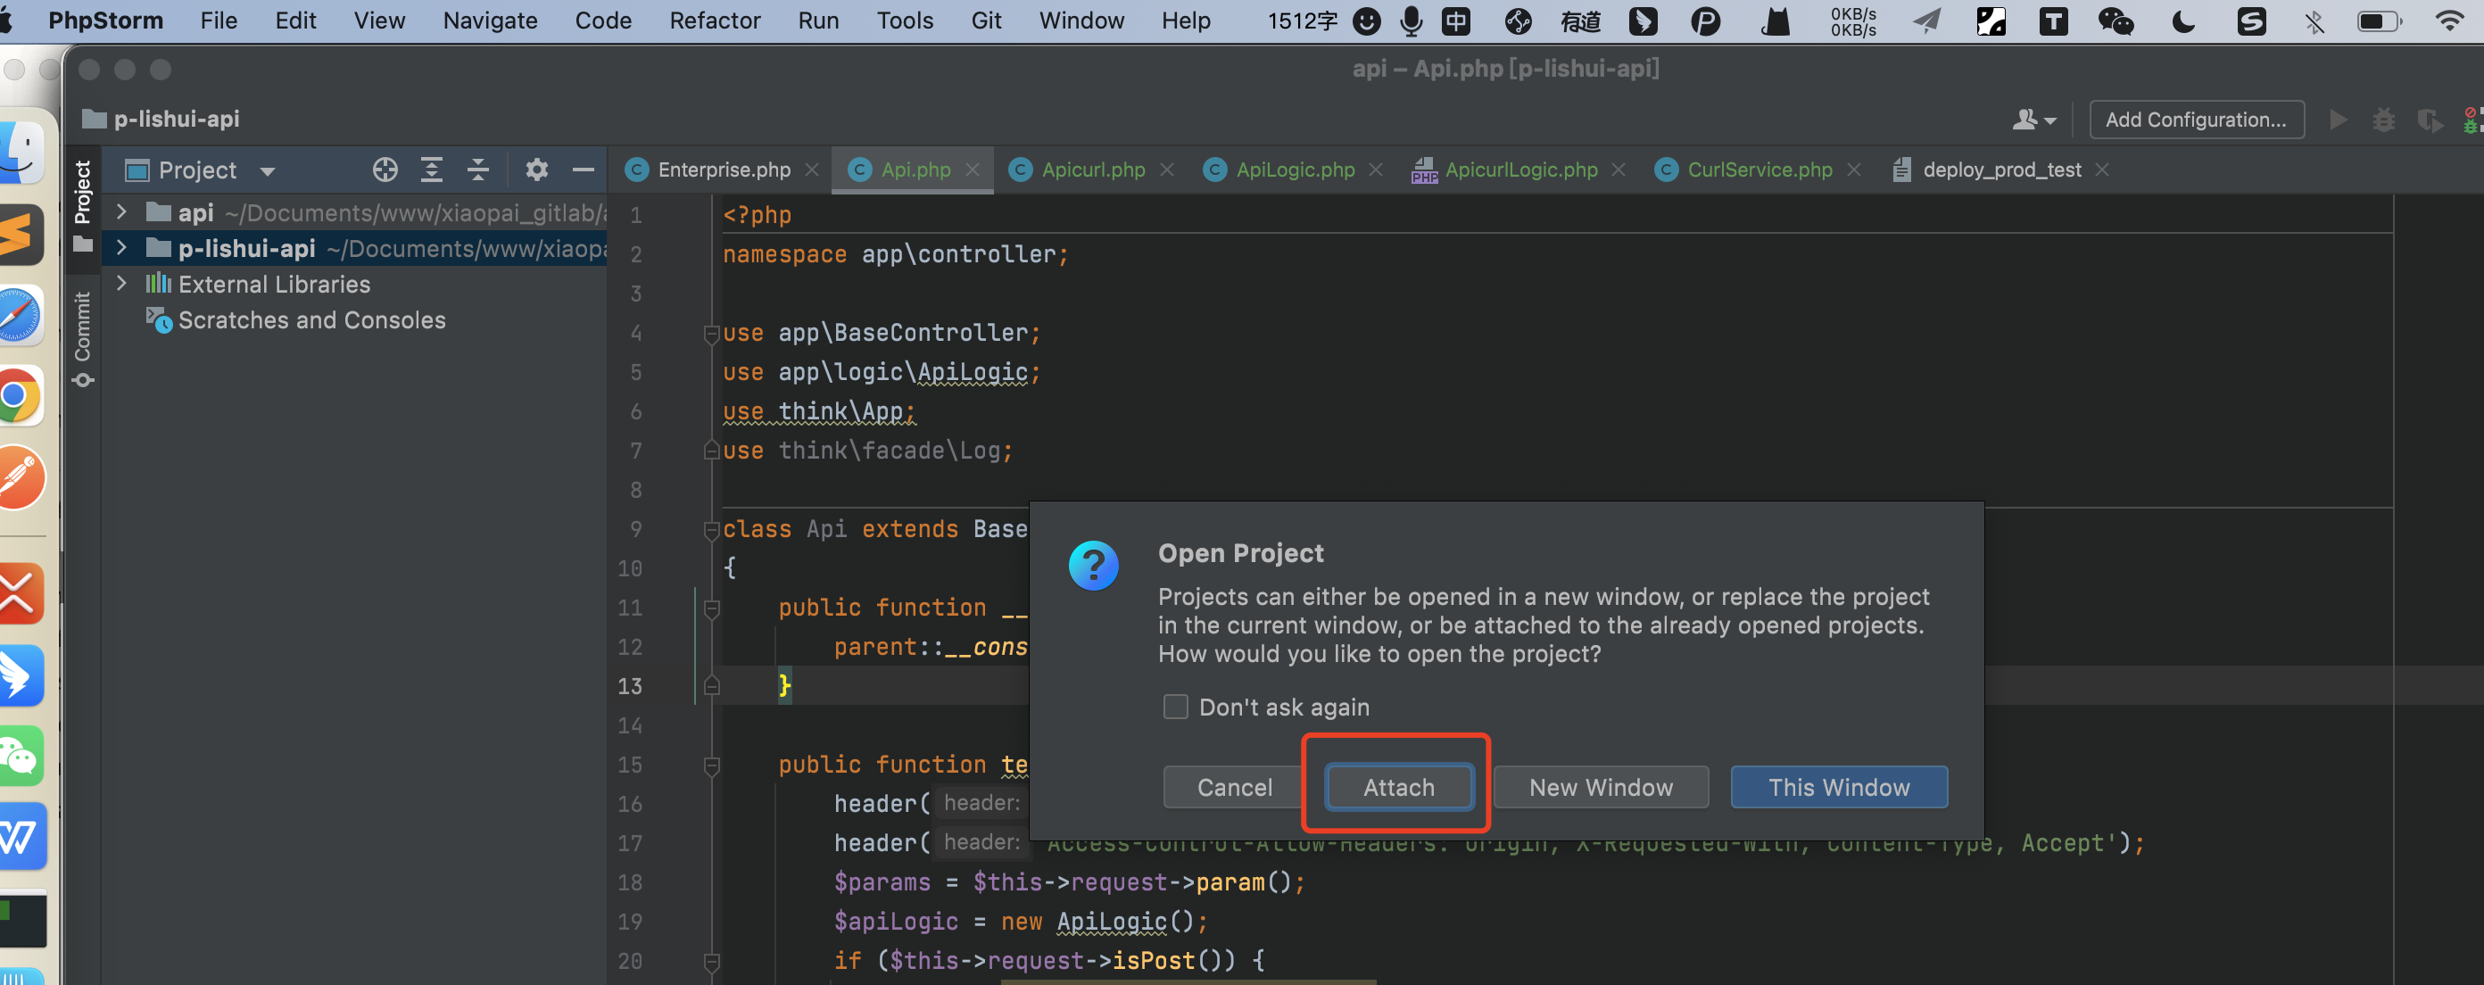Click the Run arrow icon
The image size is (2484, 985).
(x=2339, y=120)
